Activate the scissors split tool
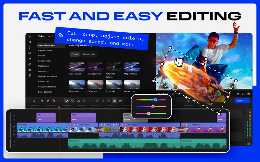This screenshot has height=162, width=260. pos(78,101)
